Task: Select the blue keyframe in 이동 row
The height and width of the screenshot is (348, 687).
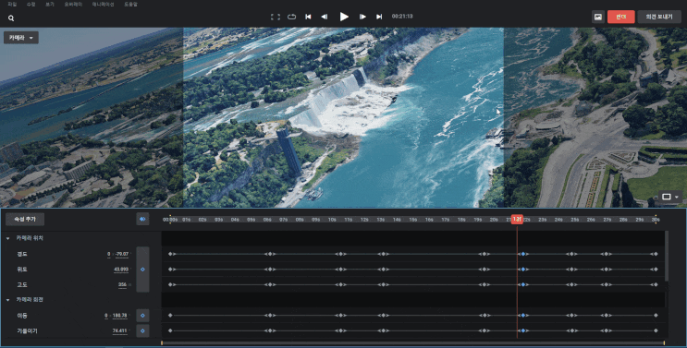Action: click(522, 315)
